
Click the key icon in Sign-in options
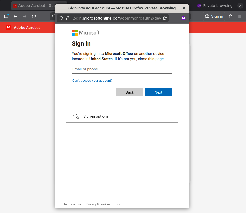76,116
